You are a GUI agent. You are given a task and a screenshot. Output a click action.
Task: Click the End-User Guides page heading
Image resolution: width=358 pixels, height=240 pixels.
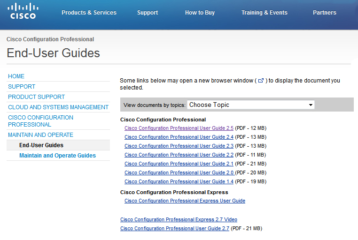pyautogui.click(x=54, y=53)
